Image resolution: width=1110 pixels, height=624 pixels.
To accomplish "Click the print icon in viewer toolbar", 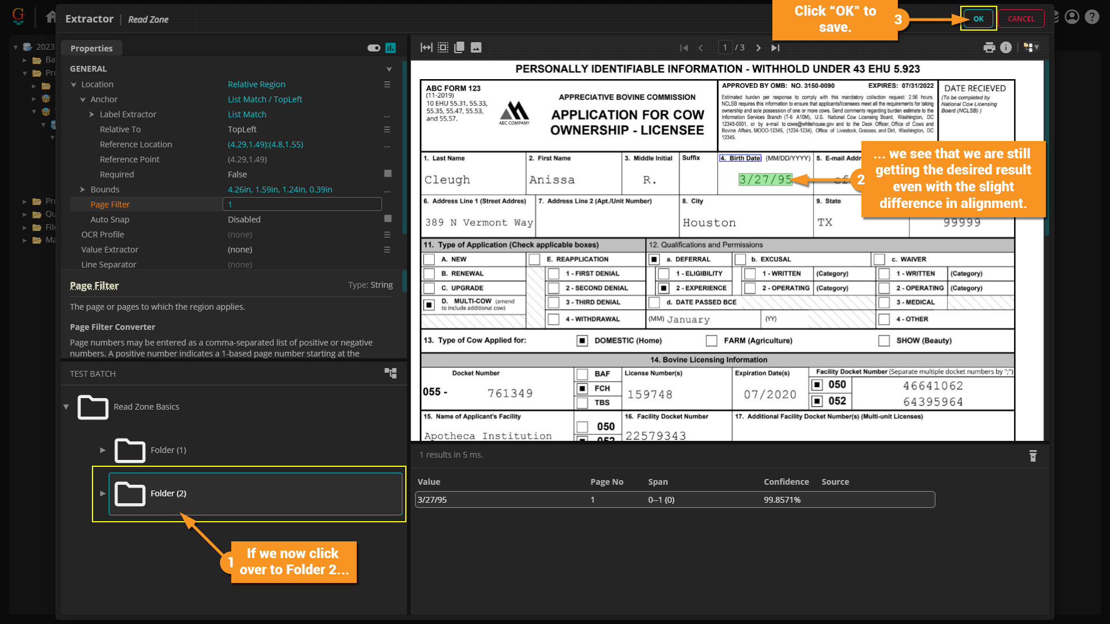I will point(989,47).
